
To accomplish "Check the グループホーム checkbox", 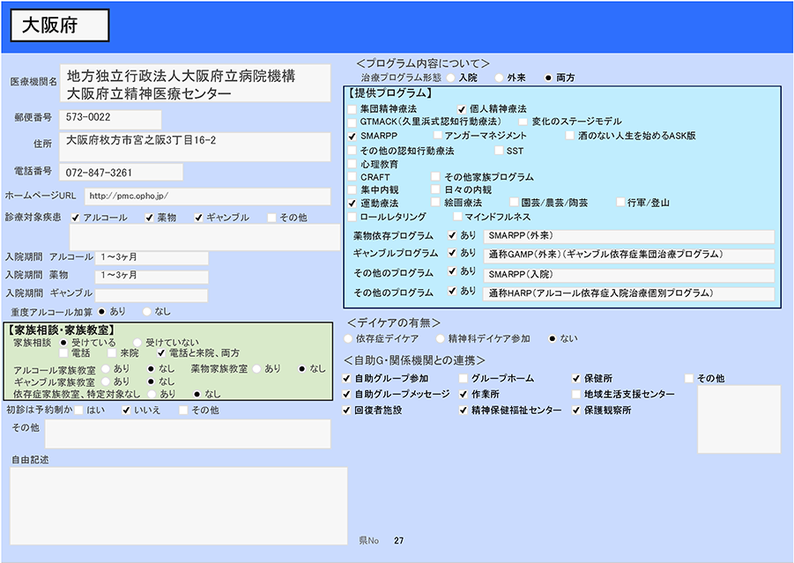I will (464, 379).
